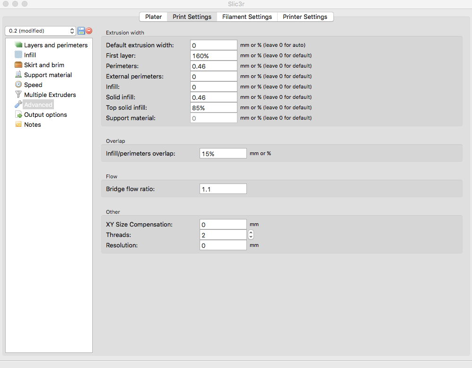472x368 pixels.
Task: Open Layers and perimeters settings icon
Action: 18,45
